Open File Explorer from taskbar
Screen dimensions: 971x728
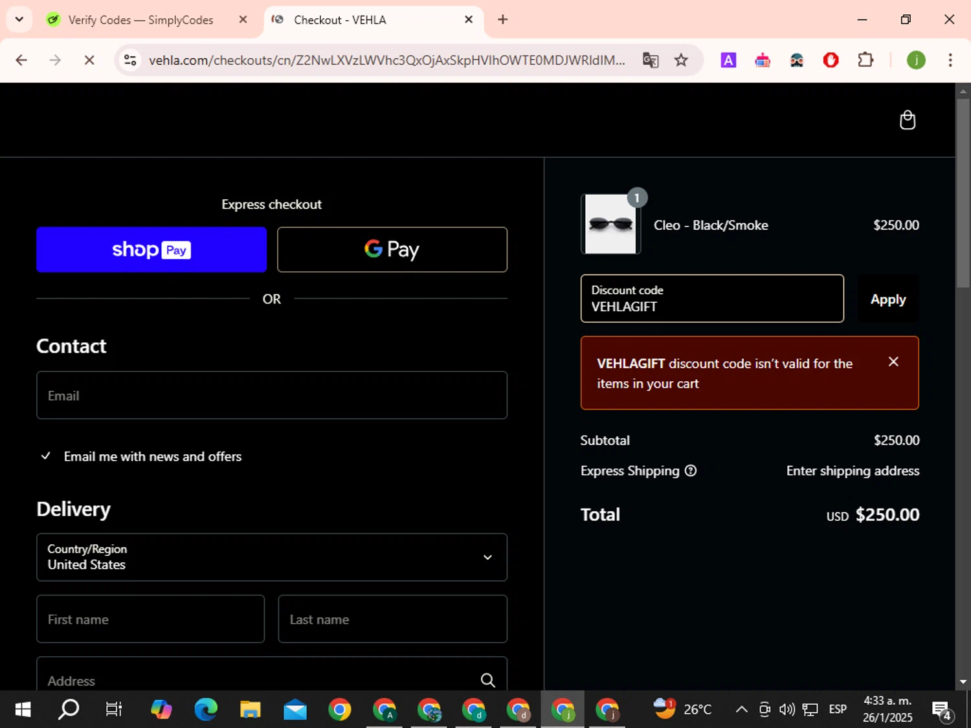pos(250,710)
